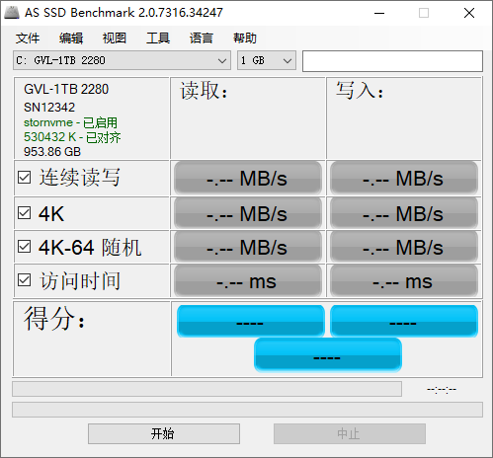Click the upper progress bar

pyautogui.click(x=206, y=389)
